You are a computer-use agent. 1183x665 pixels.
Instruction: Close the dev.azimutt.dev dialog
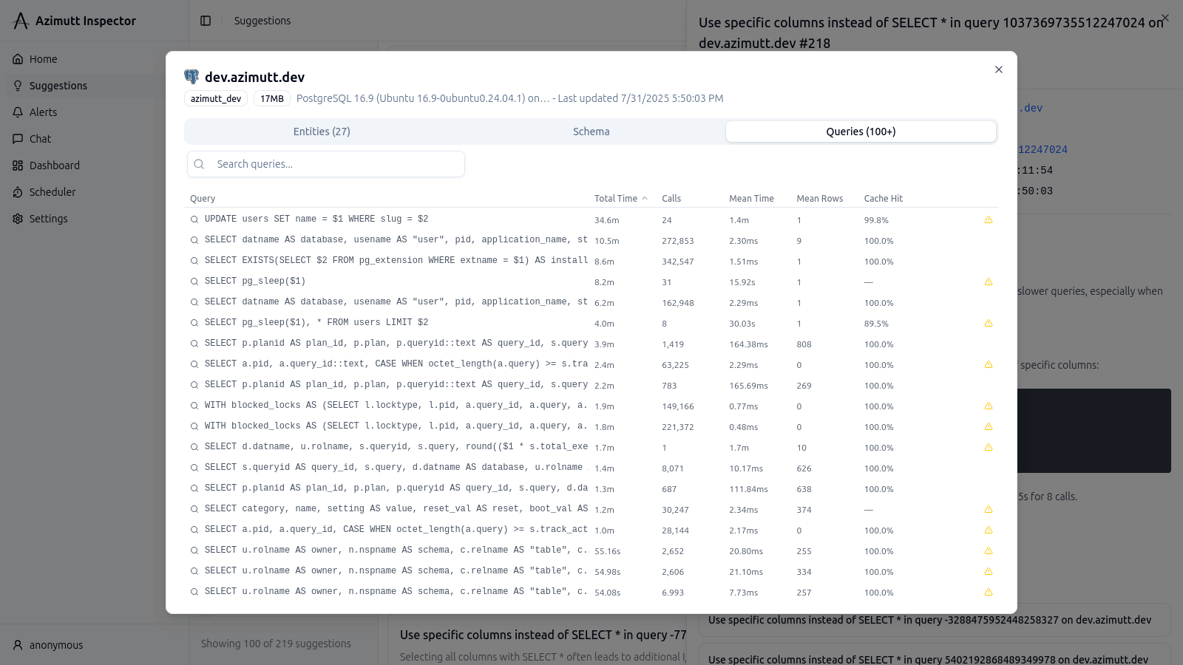999,69
